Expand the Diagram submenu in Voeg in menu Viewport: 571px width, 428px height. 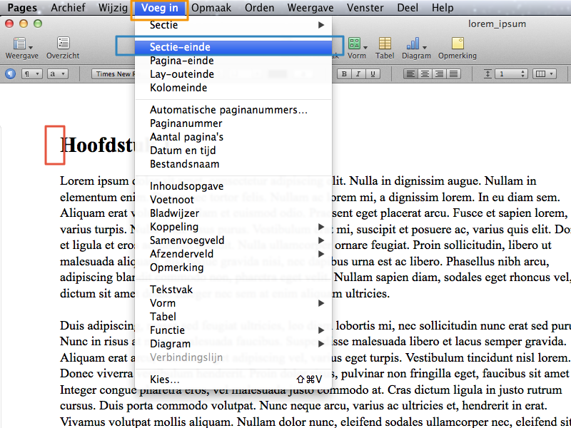click(x=233, y=344)
